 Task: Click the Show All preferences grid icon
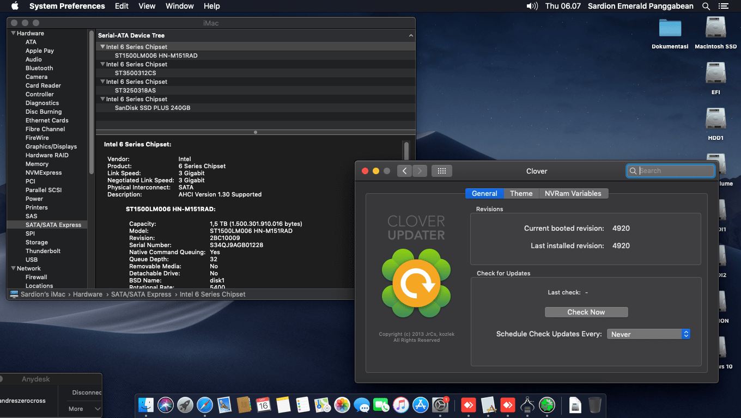point(441,171)
